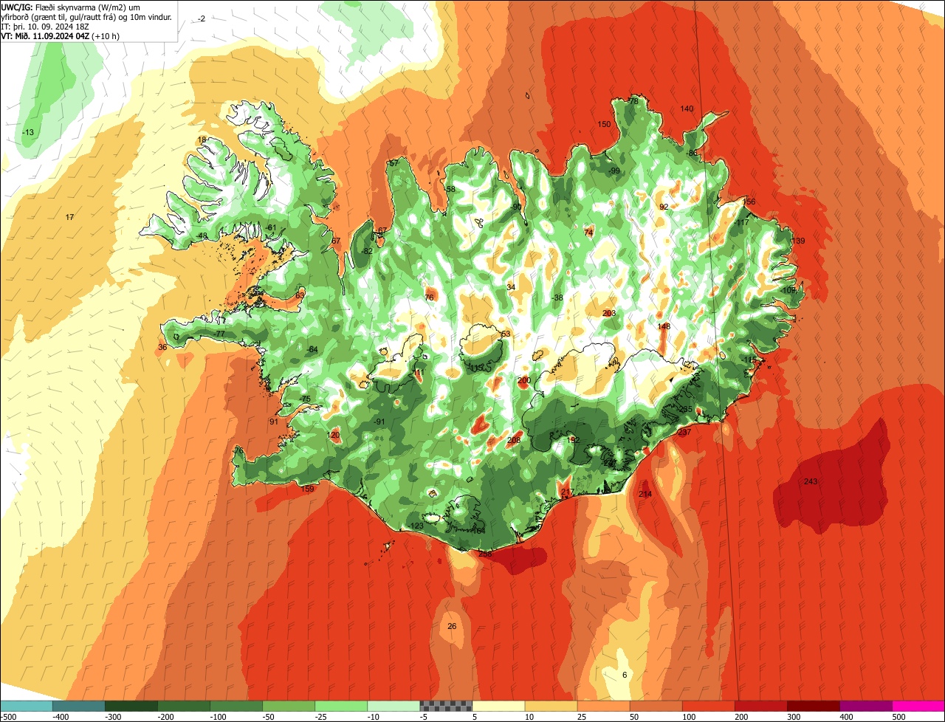Click the 10 to 25 legend swatch
The width and height of the screenshot is (945, 722).
(x=551, y=705)
